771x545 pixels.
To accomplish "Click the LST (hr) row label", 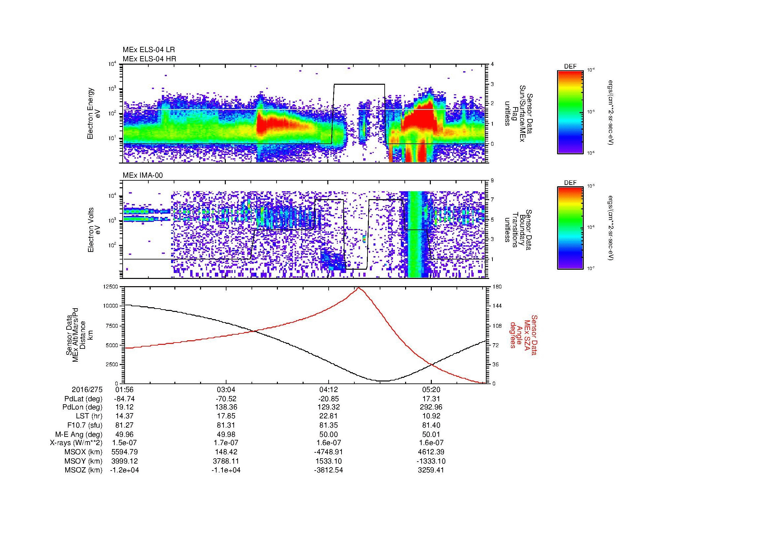I will tap(89, 416).
